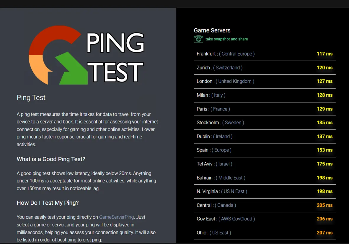This screenshot has height=244, width=349.
Task: Click 'What is a Good Ping Test?' heading
Action: (51, 159)
